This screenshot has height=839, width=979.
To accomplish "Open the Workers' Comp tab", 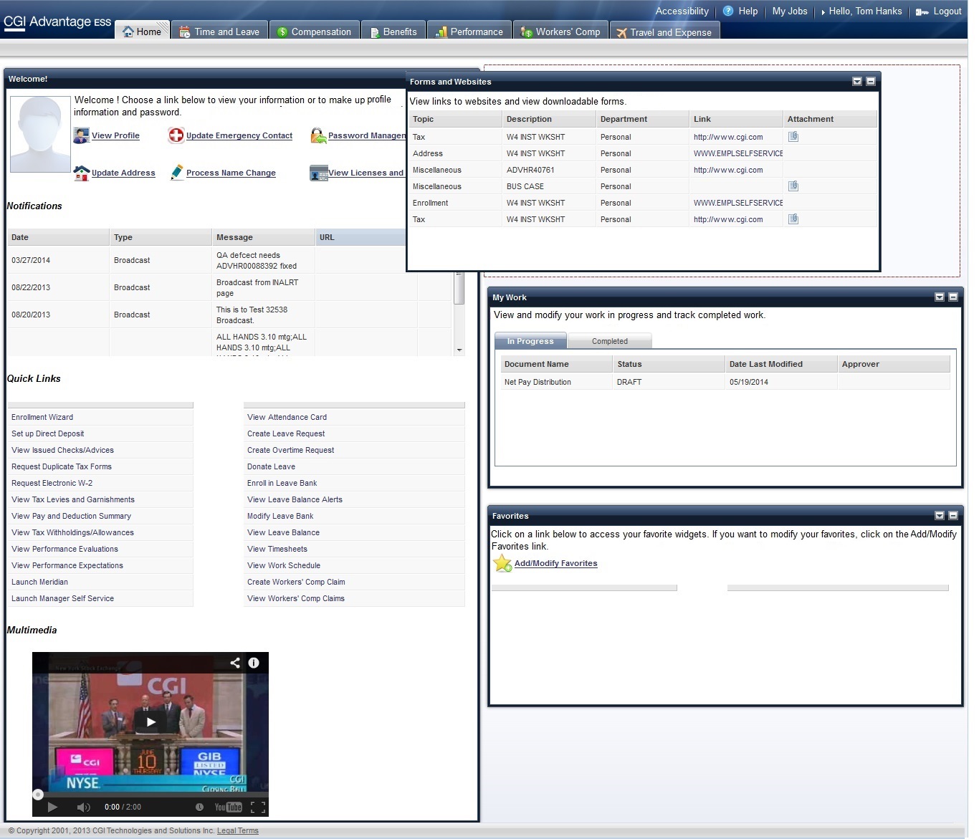I will click(x=560, y=32).
